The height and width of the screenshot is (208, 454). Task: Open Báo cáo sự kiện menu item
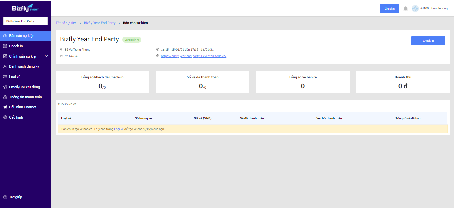tap(25, 36)
